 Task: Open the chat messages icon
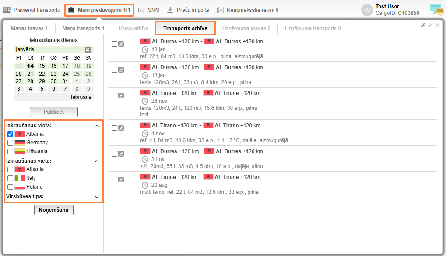coord(436,9)
